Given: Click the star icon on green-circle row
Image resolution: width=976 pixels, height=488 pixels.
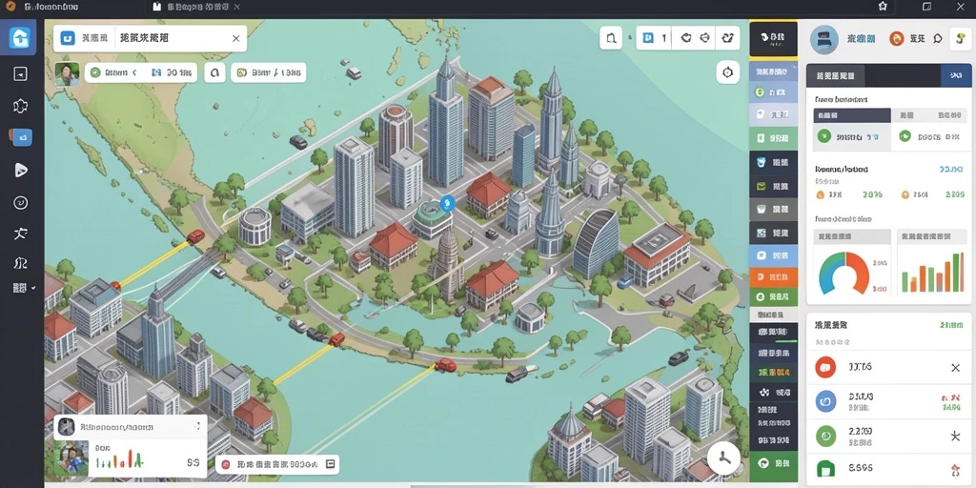Looking at the screenshot, I should point(955,437).
